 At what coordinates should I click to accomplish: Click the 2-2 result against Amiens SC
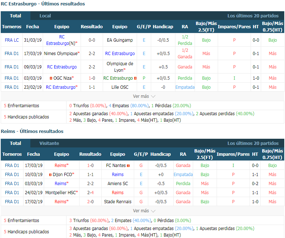pos(90,184)
